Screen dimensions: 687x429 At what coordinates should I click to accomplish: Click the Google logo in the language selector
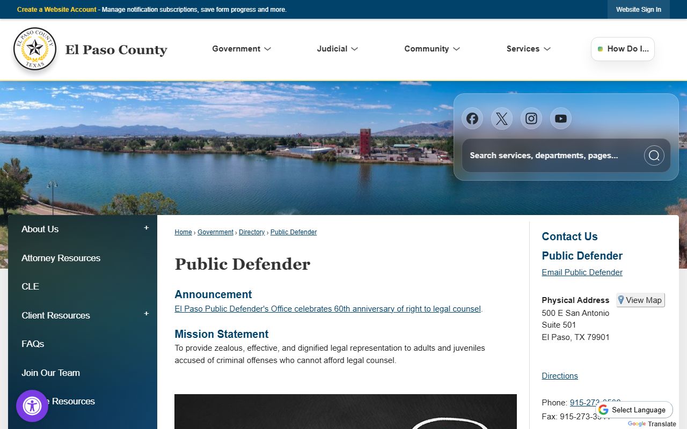click(x=603, y=410)
